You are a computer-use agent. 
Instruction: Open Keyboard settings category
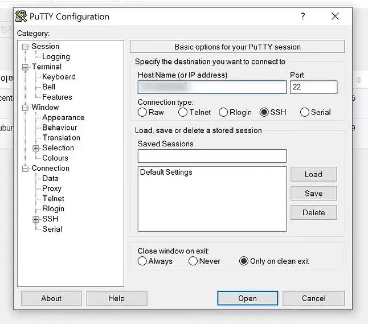[59, 77]
